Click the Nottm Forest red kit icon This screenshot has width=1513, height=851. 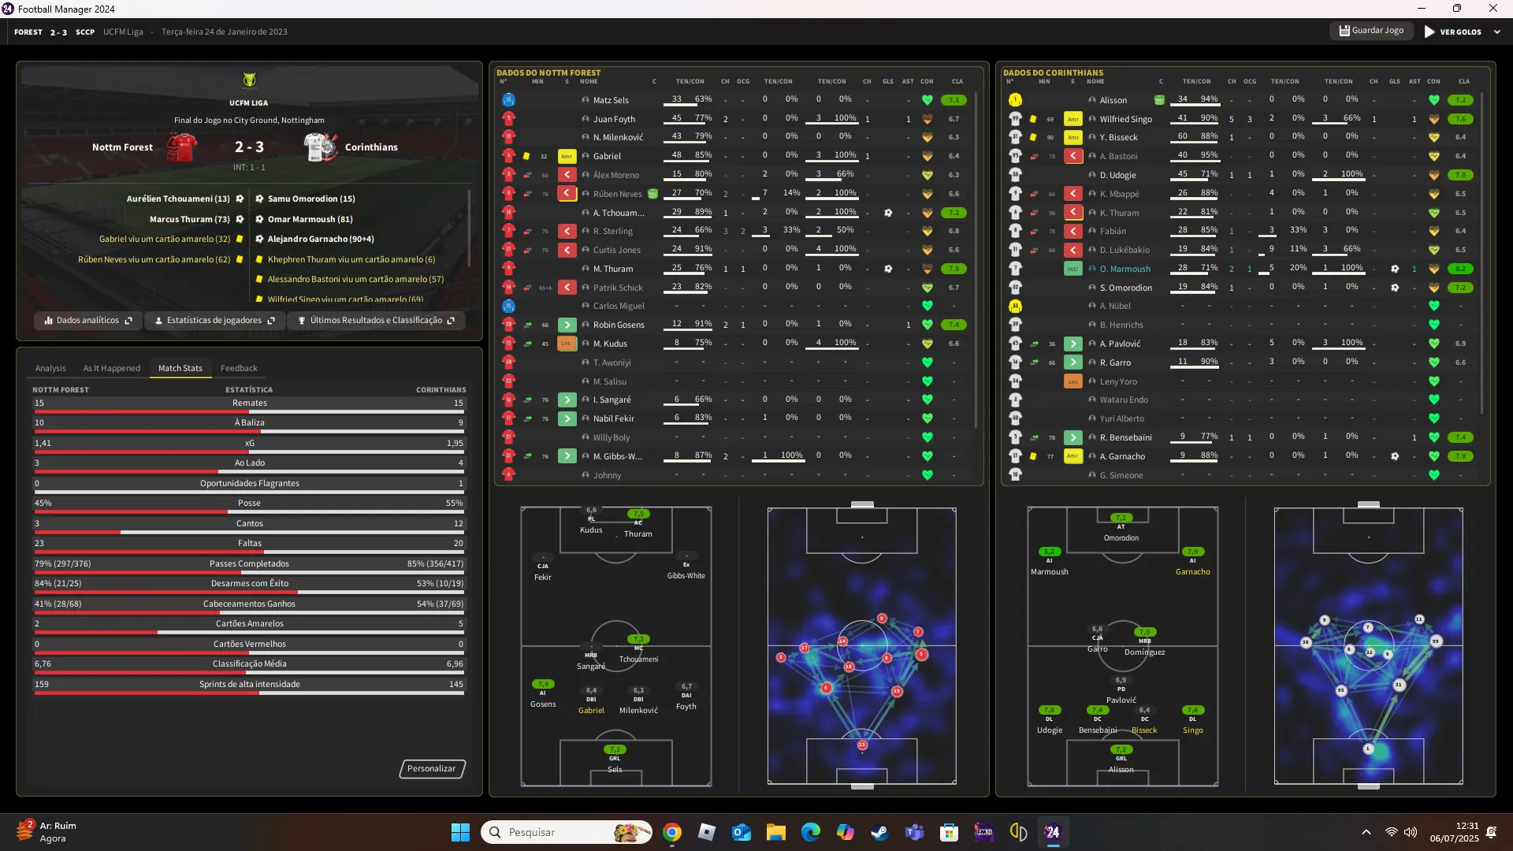point(181,147)
